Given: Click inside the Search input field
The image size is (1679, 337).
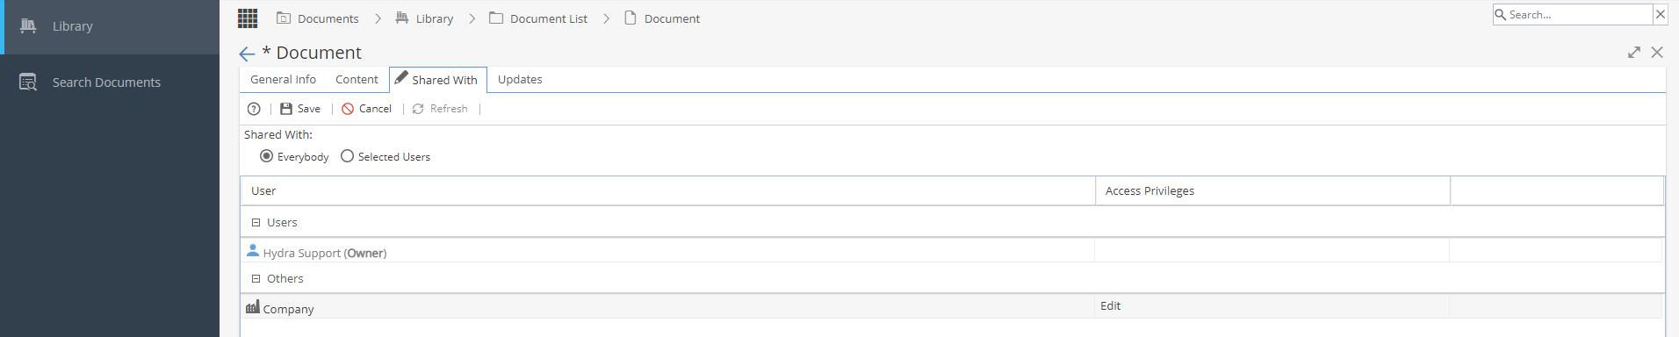Looking at the screenshot, I should tap(1579, 14).
